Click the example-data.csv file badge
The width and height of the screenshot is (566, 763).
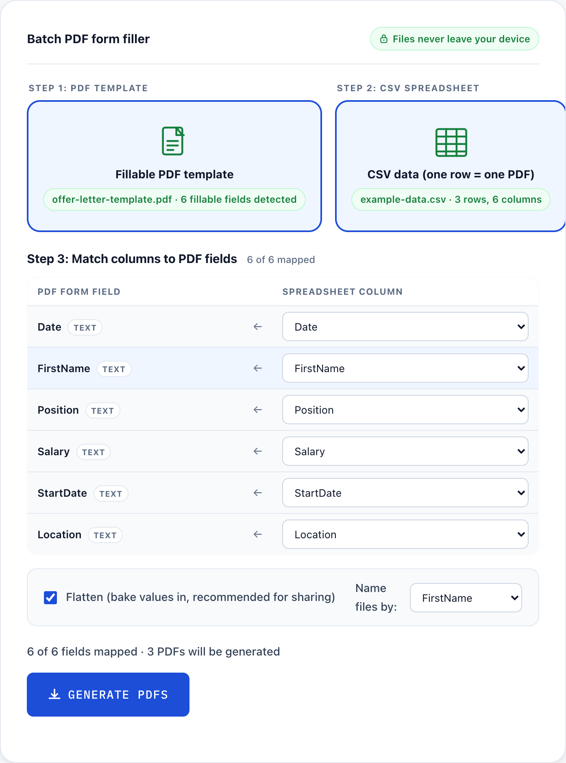pos(451,200)
